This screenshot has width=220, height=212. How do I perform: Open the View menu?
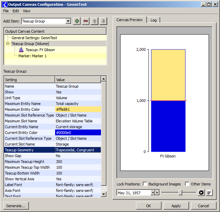point(27,11)
